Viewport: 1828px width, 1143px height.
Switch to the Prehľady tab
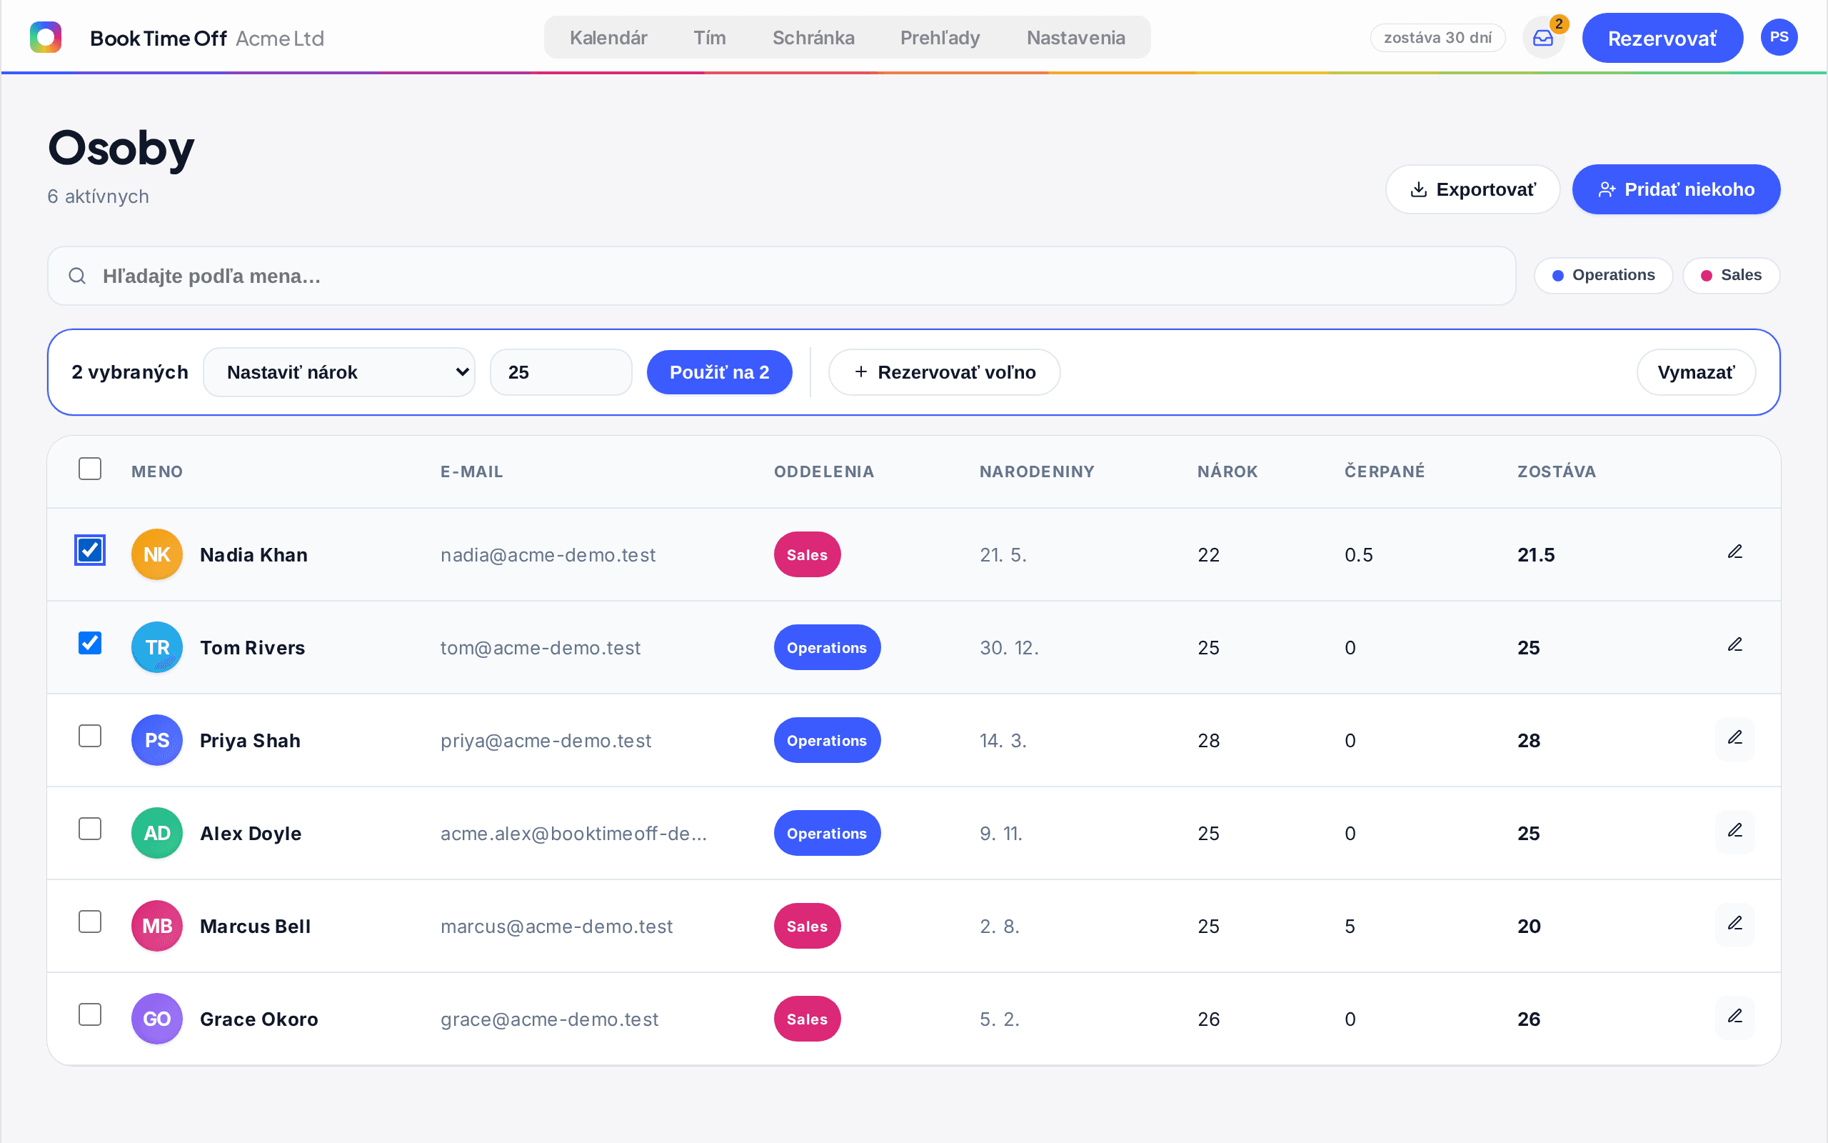940,38
